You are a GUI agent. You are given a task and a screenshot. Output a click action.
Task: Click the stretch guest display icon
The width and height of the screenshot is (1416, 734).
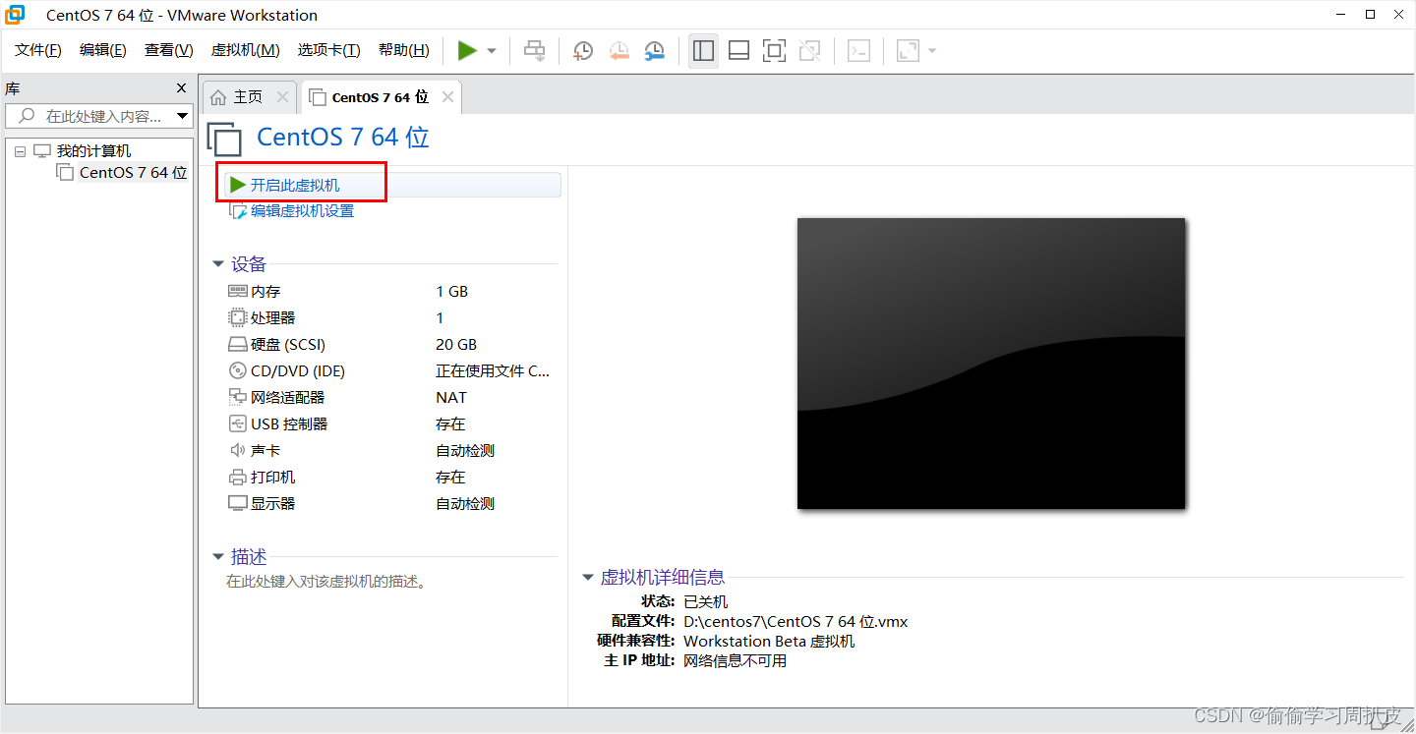point(908,51)
